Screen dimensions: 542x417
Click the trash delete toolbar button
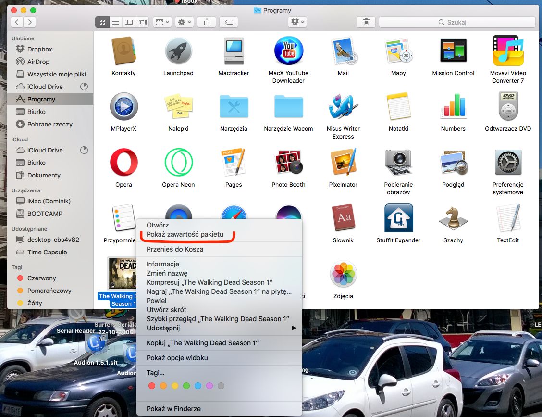pos(367,22)
